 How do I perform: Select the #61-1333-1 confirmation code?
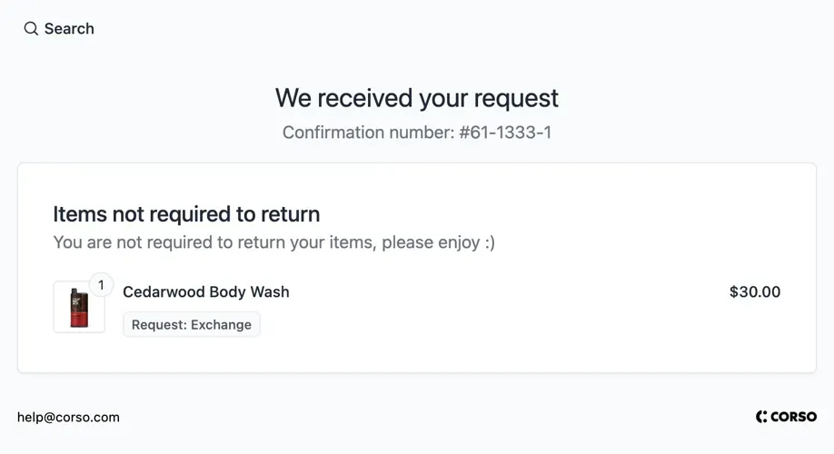click(505, 133)
